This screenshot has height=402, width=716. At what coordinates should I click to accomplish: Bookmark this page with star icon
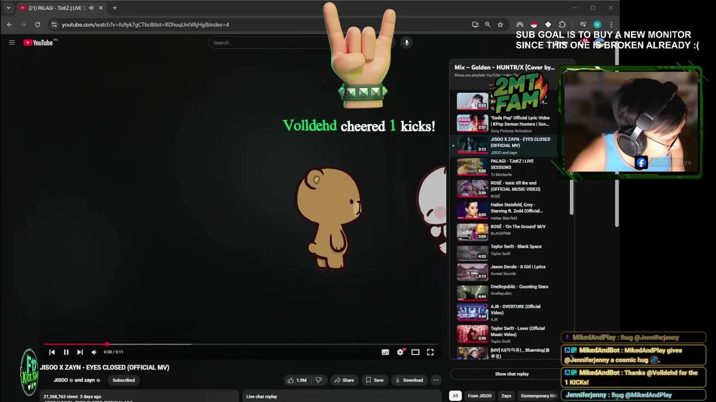[x=500, y=25]
